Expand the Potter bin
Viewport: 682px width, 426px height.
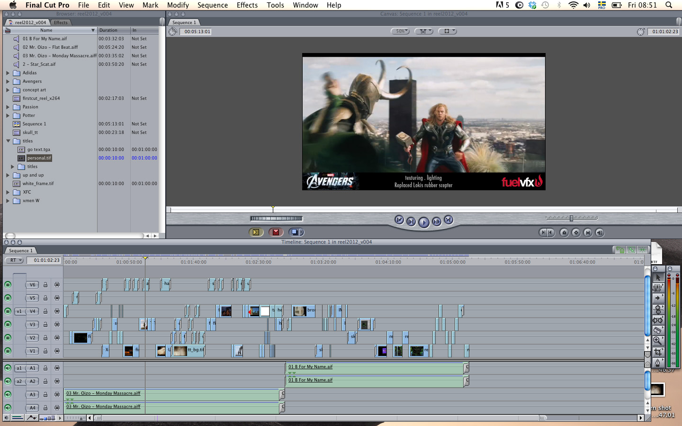tap(8, 115)
